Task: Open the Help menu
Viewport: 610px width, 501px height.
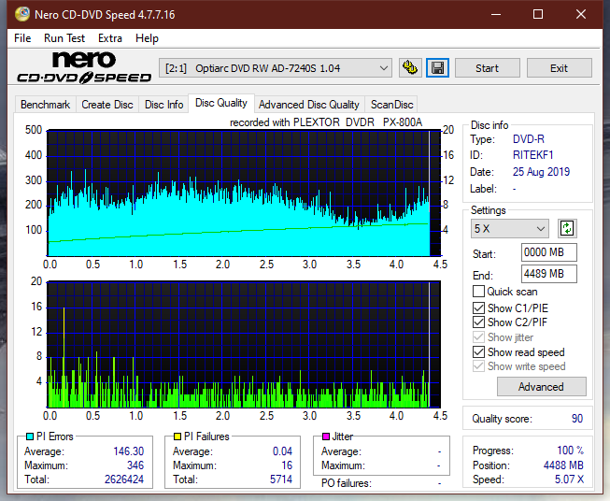Action: point(147,38)
